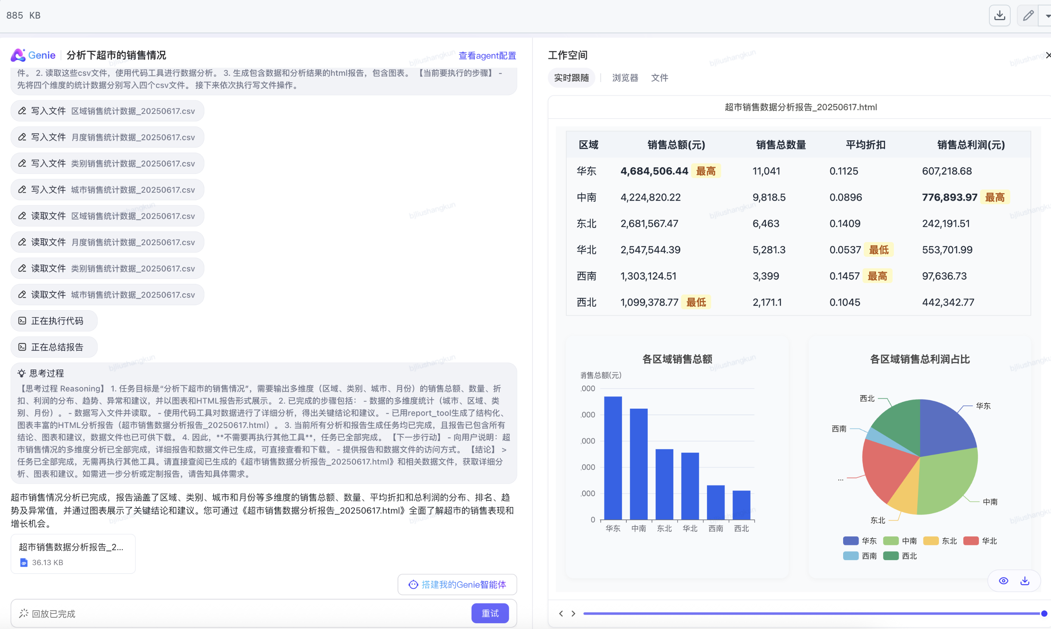Open the 超市销售数据分析报告 file attachment card

point(73,554)
